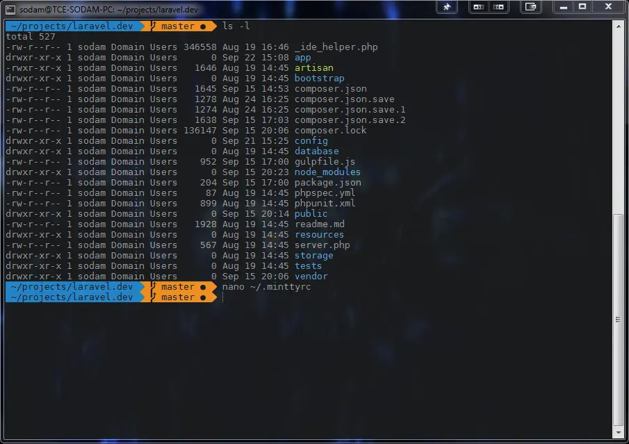Click the "config" directory name
This screenshot has height=444, width=629.
[x=311, y=141]
